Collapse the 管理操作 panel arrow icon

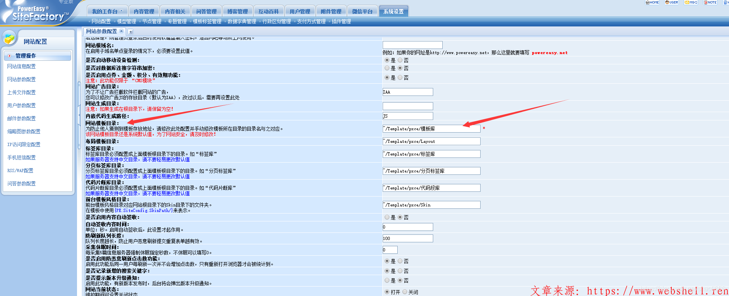9,56
